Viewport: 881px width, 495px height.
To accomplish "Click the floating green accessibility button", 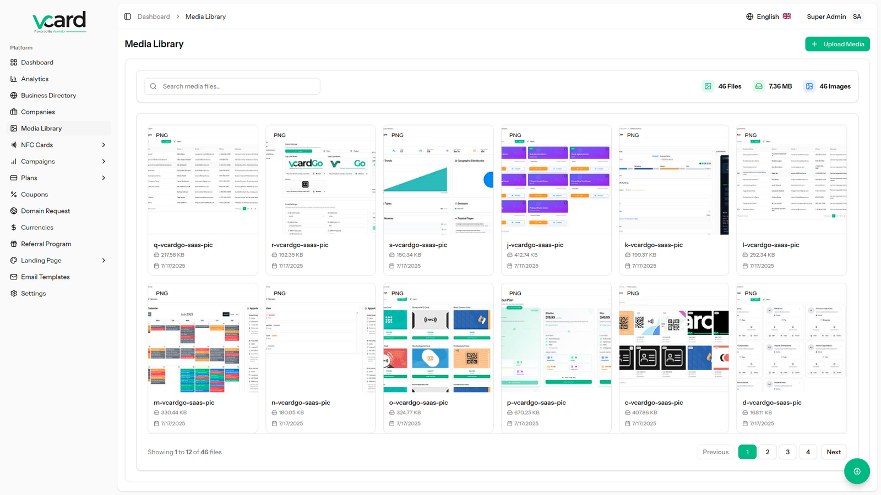I will pos(857,471).
